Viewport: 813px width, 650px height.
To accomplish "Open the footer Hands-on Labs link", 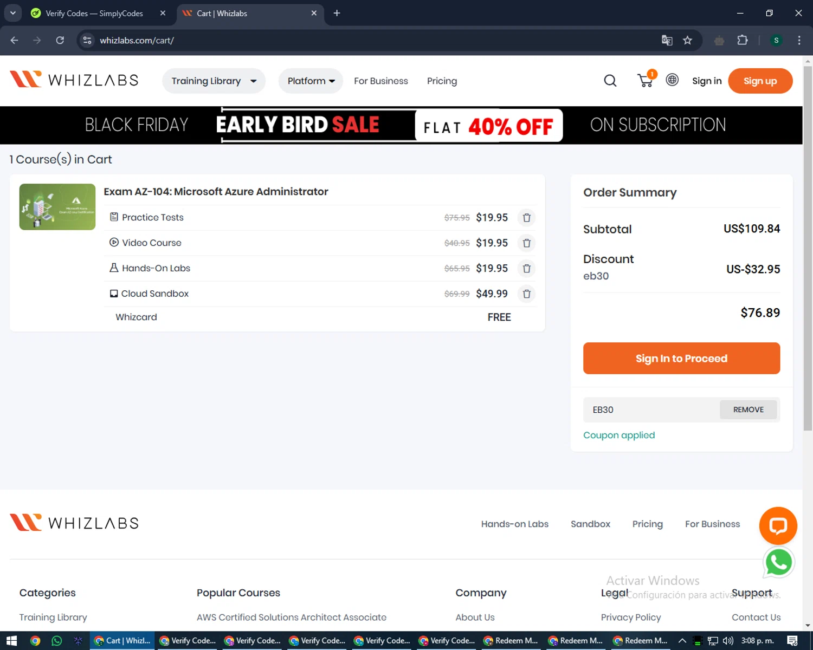I will (x=514, y=524).
